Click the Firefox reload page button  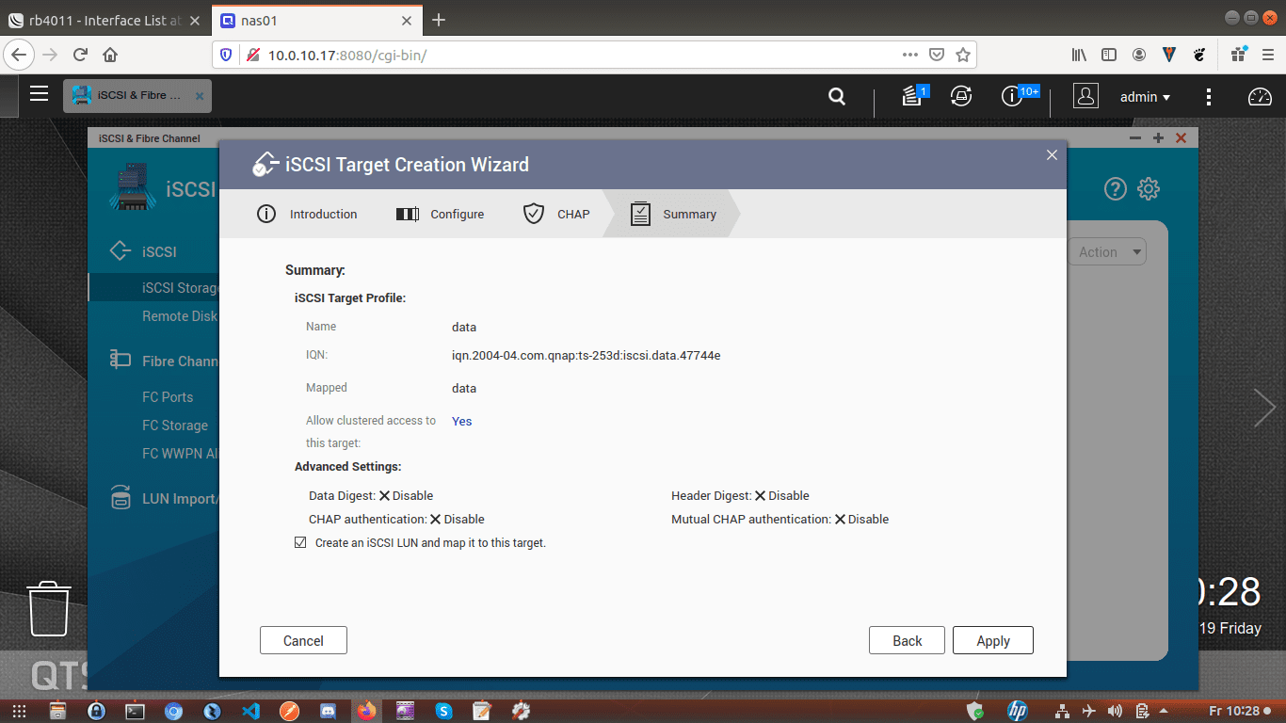[80, 55]
